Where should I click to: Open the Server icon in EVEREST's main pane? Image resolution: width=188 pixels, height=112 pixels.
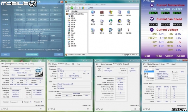point(120,12)
